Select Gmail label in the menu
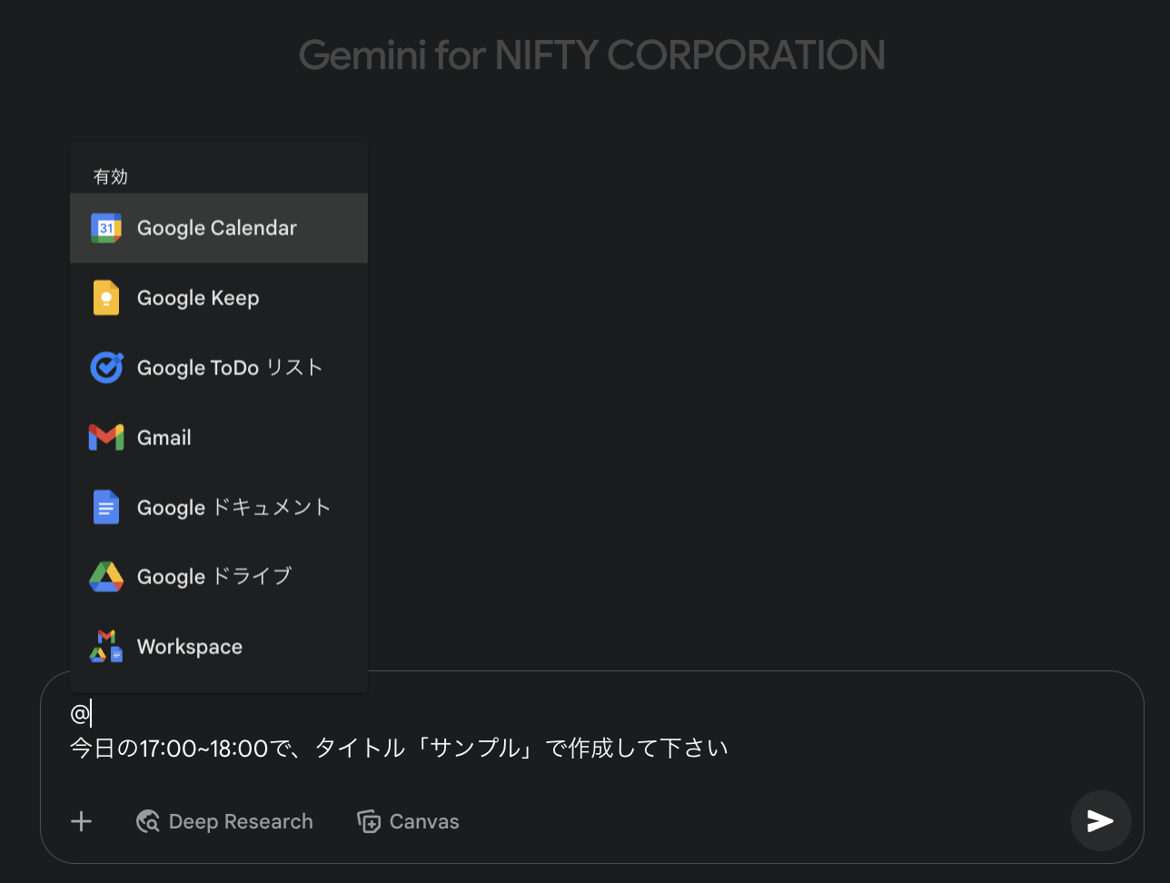Image resolution: width=1170 pixels, height=883 pixels. 164,438
